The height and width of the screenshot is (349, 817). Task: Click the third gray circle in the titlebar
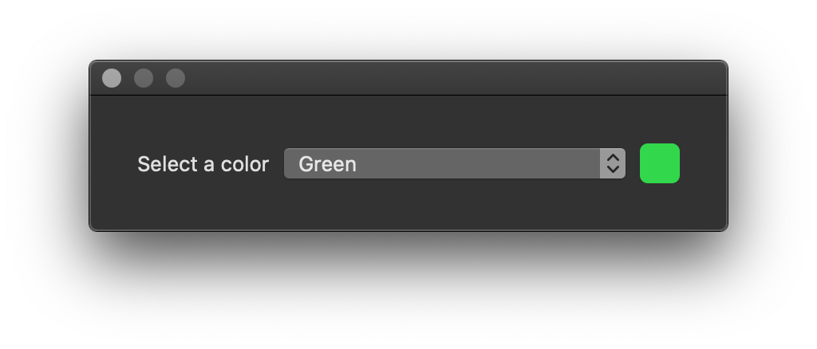point(176,78)
